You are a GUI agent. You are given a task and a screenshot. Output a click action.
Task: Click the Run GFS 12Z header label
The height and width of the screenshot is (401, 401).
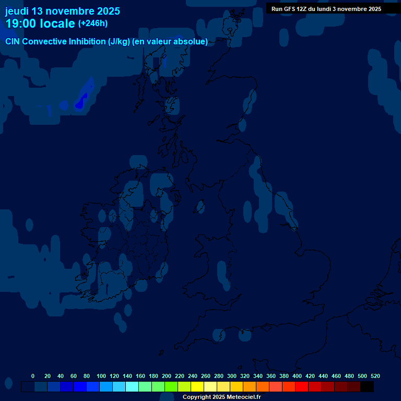click(326, 9)
